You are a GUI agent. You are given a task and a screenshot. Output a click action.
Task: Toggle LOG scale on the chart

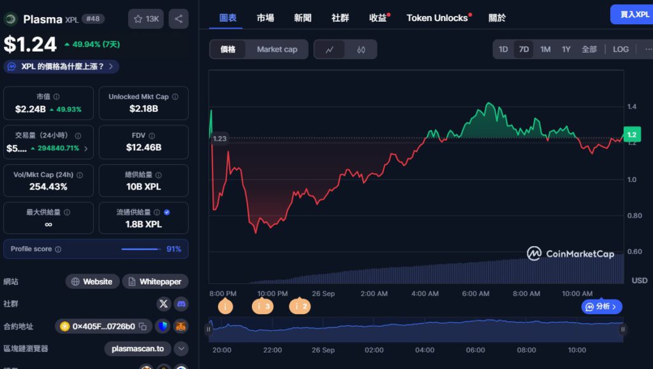tap(620, 50)
